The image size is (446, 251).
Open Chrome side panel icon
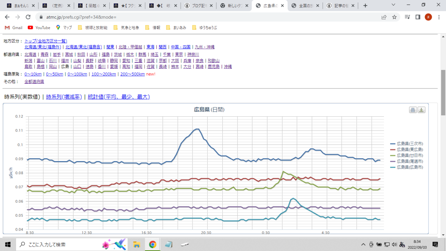(418, 17)
